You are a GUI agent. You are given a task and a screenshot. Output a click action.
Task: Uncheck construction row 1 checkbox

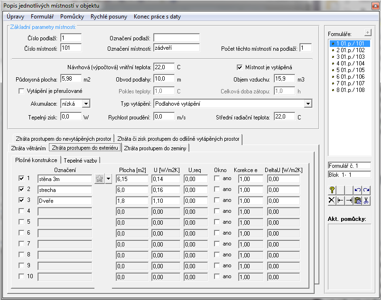click(21, 178)
